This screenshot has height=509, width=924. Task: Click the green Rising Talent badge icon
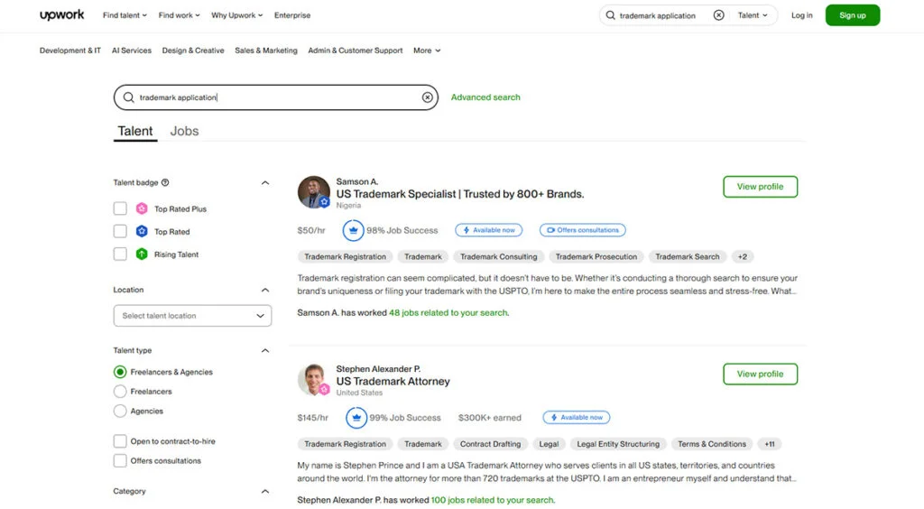pos(142,254)
